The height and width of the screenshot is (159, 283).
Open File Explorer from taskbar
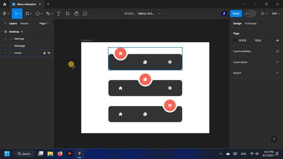pos(50,154)
